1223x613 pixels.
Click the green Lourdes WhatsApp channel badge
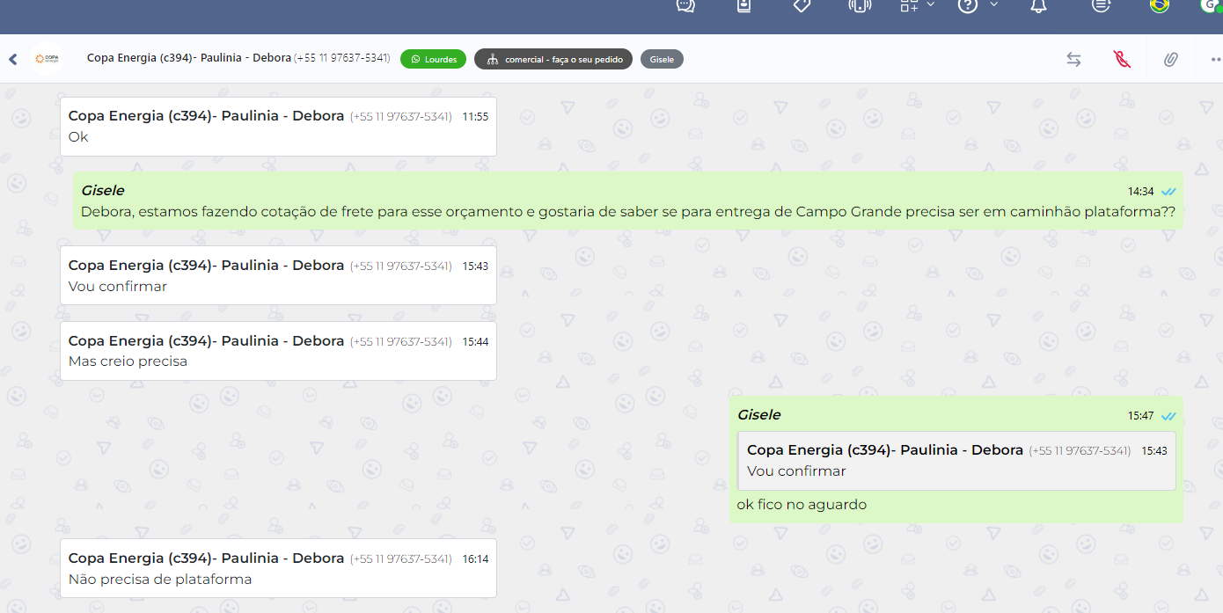point(433,59)
